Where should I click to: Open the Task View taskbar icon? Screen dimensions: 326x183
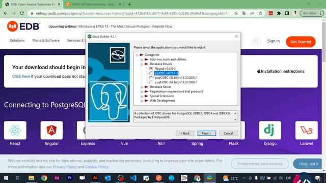18,178
